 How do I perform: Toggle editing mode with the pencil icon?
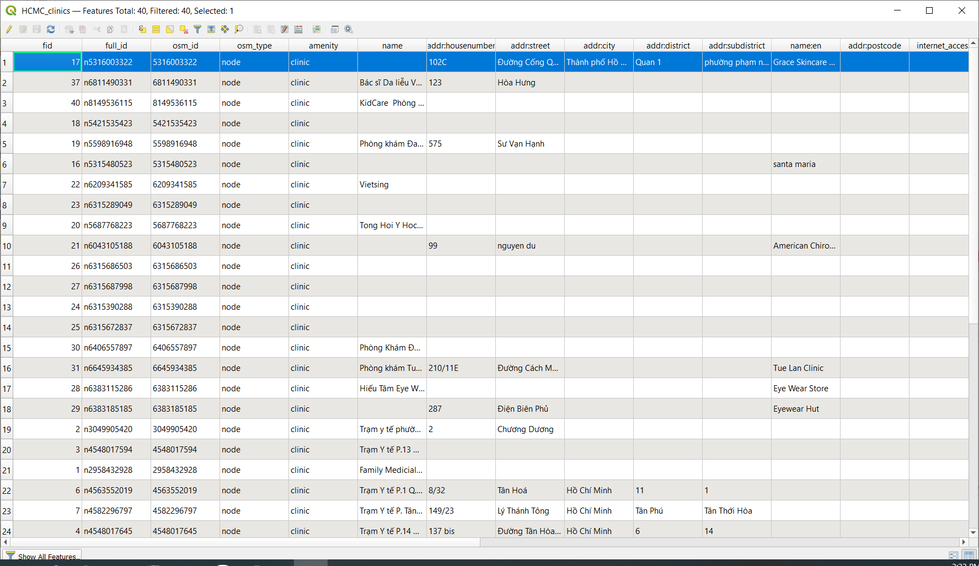click(x=9, y=29)
